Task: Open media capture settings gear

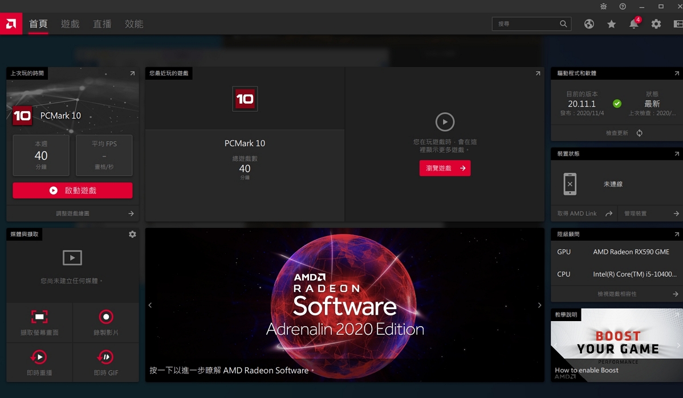Action: pos(132,235)
